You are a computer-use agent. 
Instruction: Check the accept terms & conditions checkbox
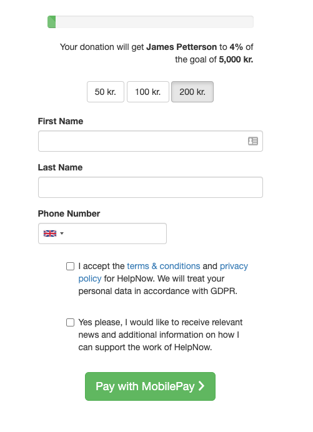click(x=71, y=266)
